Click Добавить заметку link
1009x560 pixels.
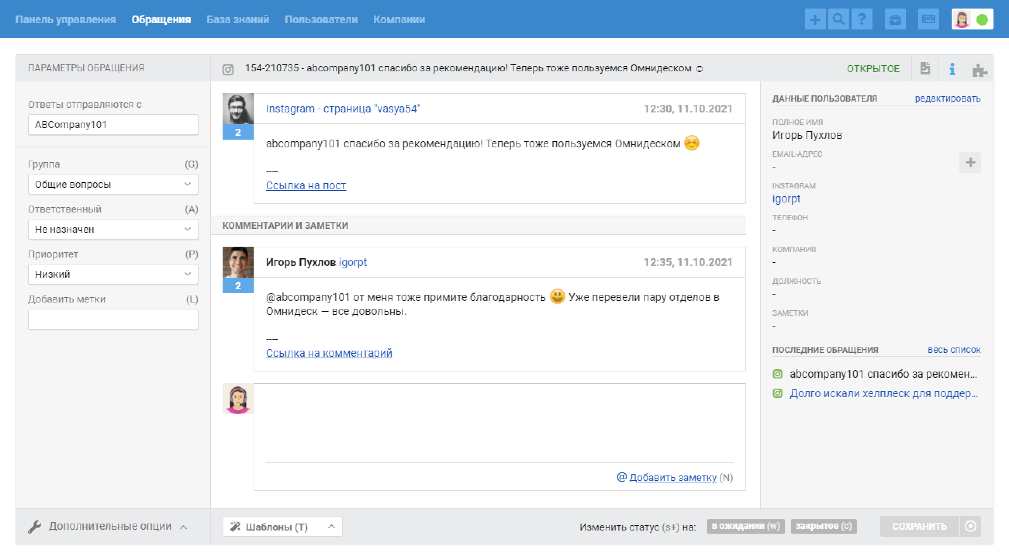pos(672,477)
